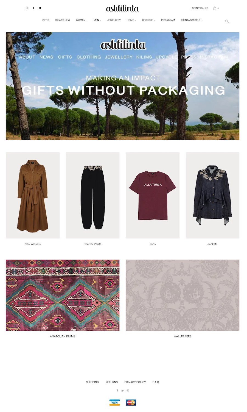
Task: Open the Privacy Policy footer link
Action: click(x=135, y=382)
